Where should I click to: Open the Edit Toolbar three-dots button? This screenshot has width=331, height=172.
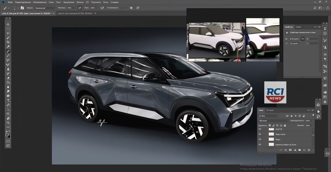(x=8, y=127)
